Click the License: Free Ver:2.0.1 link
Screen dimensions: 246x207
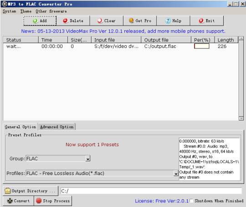[162, 201]
